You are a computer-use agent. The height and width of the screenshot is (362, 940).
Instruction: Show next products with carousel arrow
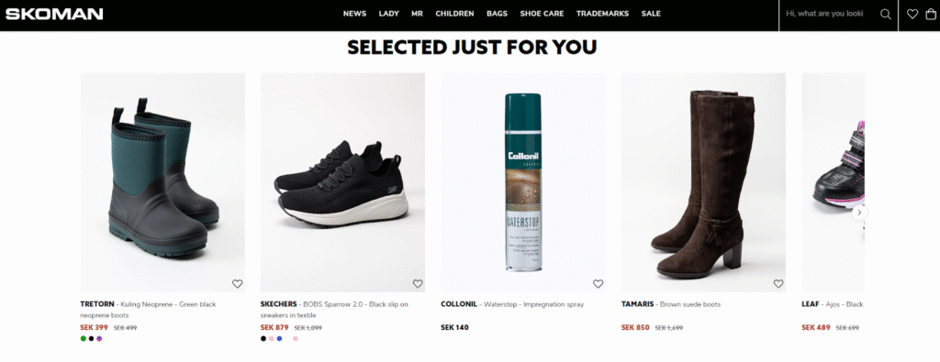point(859,213)
